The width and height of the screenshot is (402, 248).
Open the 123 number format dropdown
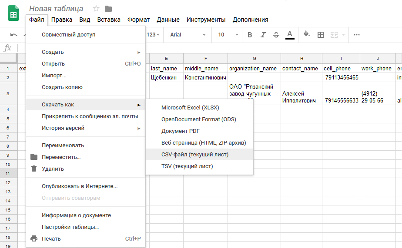[153, 35]
